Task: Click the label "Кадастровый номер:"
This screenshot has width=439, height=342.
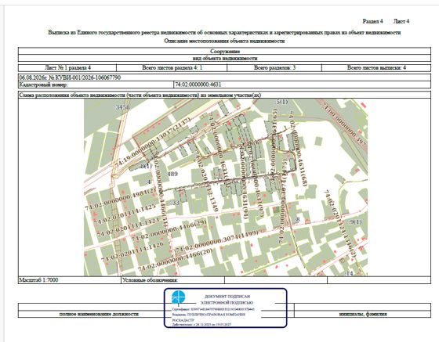Action: click(43, 85)
